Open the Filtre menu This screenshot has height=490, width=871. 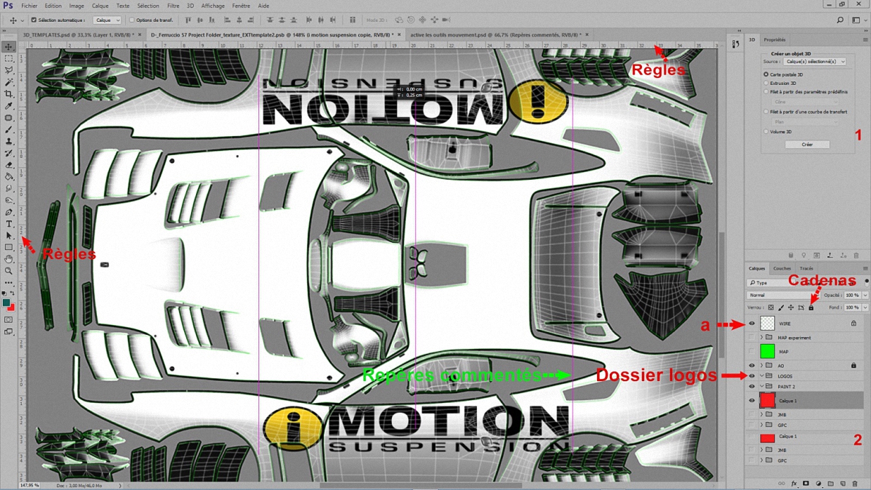click(x=173, y=6)
